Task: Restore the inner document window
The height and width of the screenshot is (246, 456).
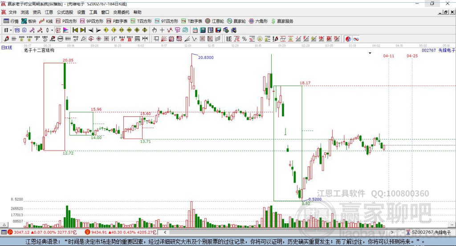Action: 446,12
